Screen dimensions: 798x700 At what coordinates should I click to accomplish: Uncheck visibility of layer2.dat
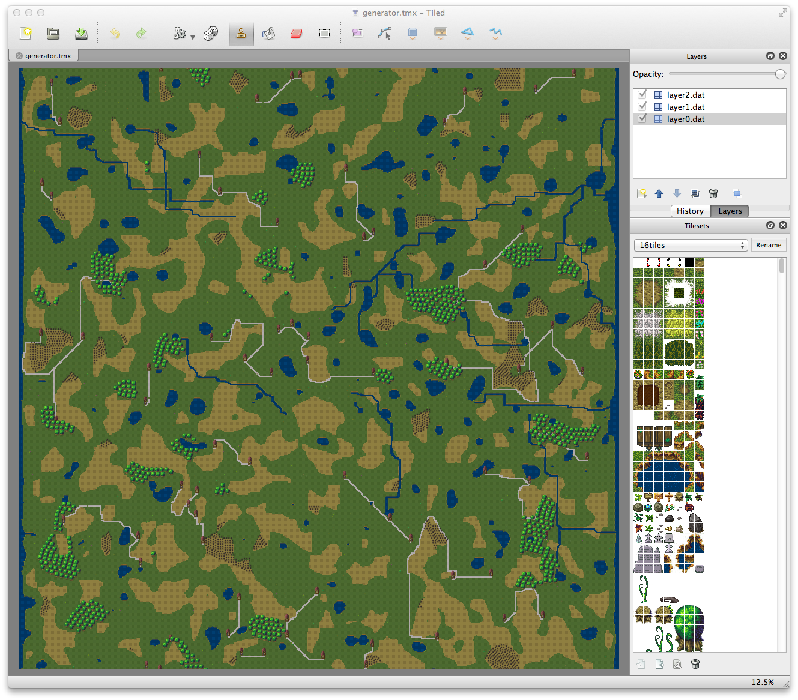point(642,95)
